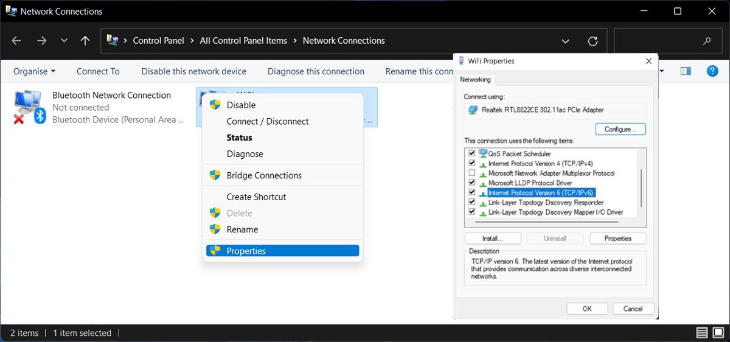The image size is (730, 342).
Task: Click Cancel in WiFi Properties
Action: coord(633,309)
